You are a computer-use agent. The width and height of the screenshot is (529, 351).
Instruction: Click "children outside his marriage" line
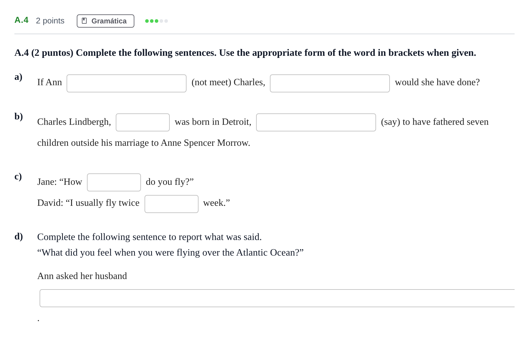point(144,143)
